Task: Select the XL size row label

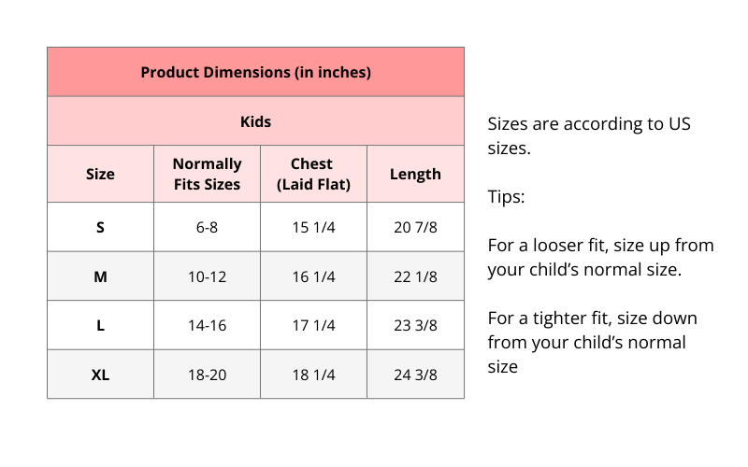Action: point(100,375)
